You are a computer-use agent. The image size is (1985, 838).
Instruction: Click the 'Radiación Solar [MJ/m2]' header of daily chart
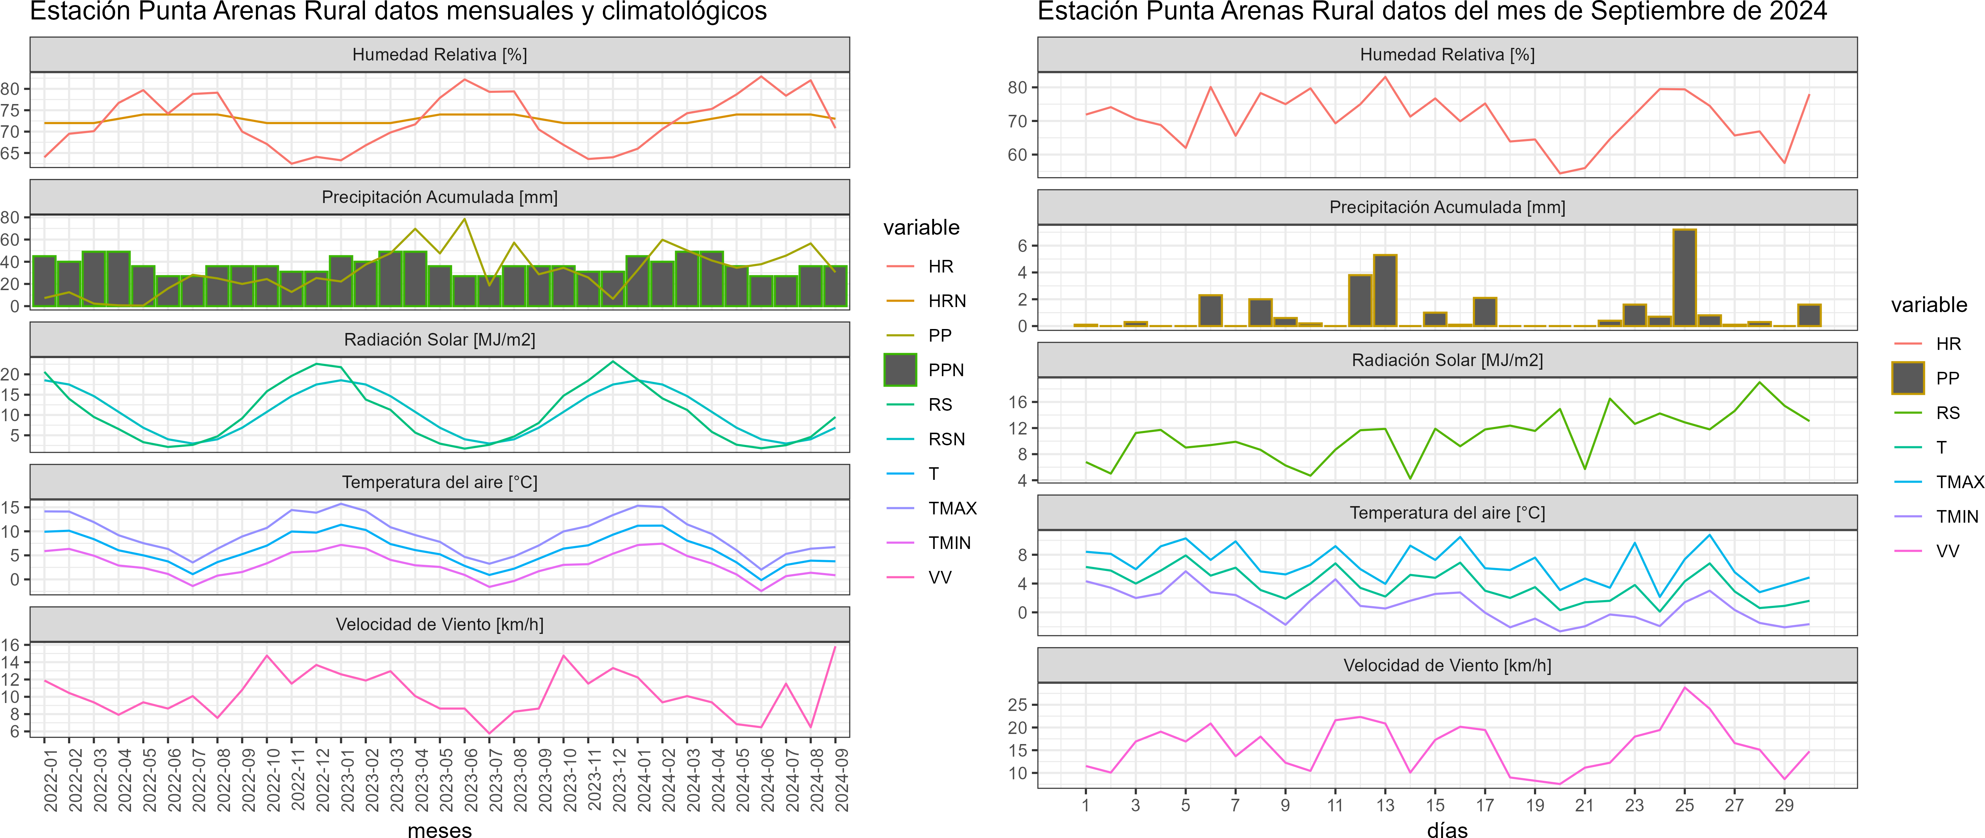tap(1447, 360)
